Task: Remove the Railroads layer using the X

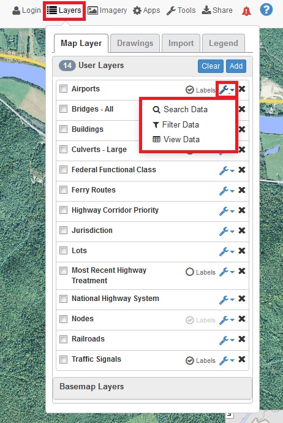Action: (242, 339)
